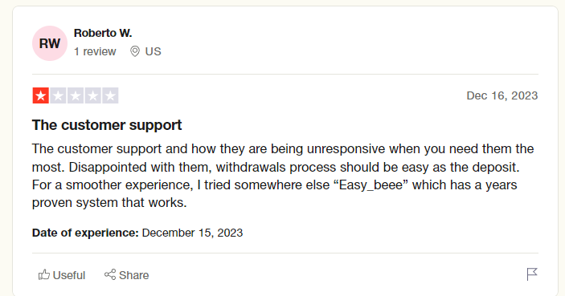Click the share network icon
Screen dimensions: 565x296
click(x=110, y=274)
